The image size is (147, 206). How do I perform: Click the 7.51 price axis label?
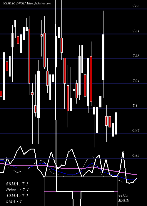(x=136, y=31)
